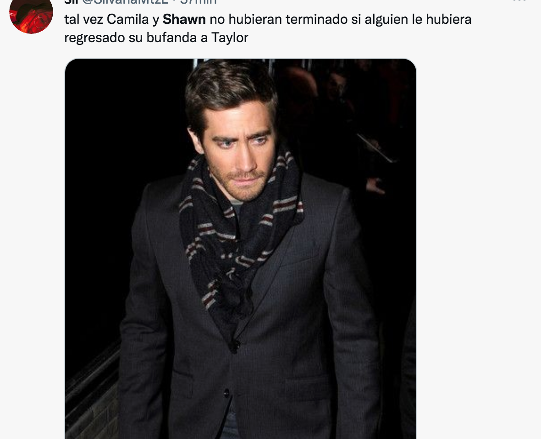The height and width of the screenshot is (439, 541).
Task: Click the bolded word Shawn in tweet
Action: tap(184, 19)
